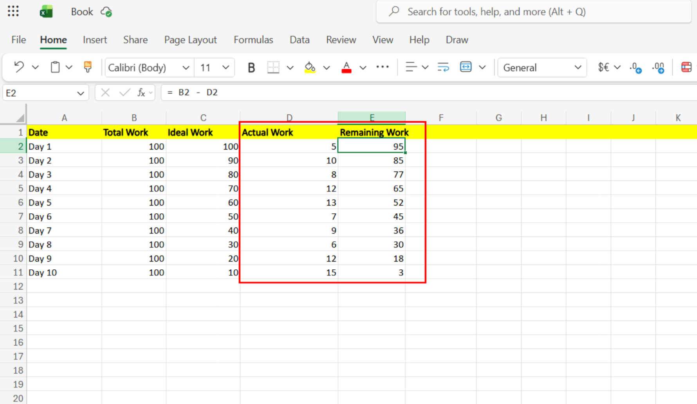Click the text alignment icon
The width and height of the screenshot is (697, 404).
411,67
